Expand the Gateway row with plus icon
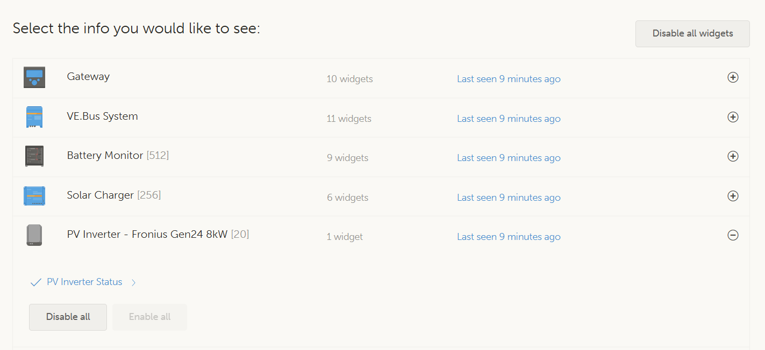This screenshot has height=350, width=765. pos(732,77)
